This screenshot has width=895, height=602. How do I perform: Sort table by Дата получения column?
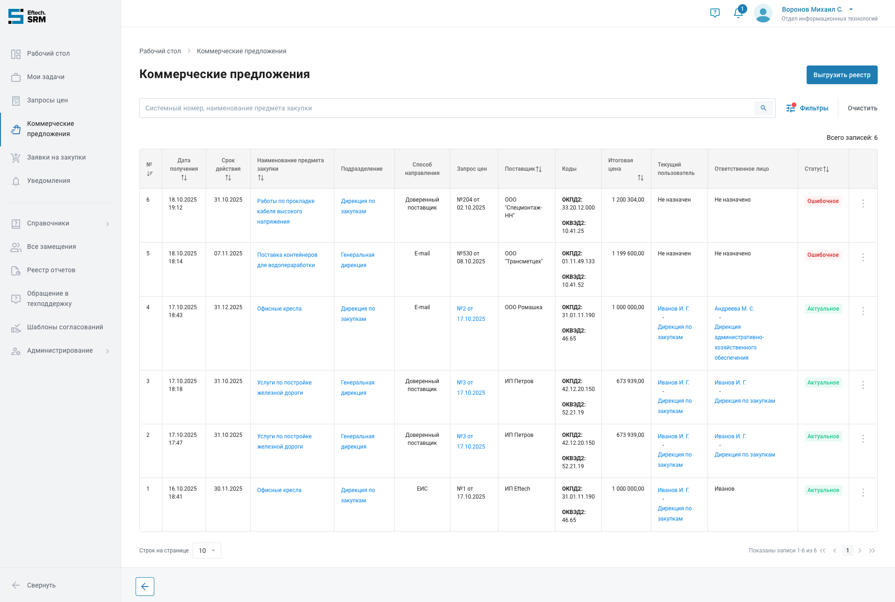(184, 178)
